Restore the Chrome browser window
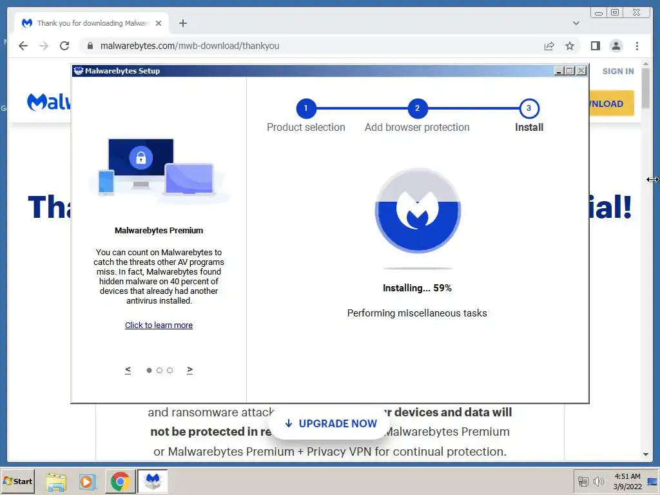This screenshot has height=495, width=660. click(615, 13)
